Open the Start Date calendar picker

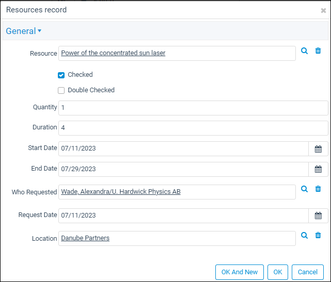click(318, 149)
